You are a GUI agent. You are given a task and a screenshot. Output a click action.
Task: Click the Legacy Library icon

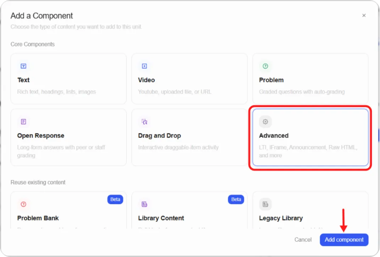[x=265, y=204]
